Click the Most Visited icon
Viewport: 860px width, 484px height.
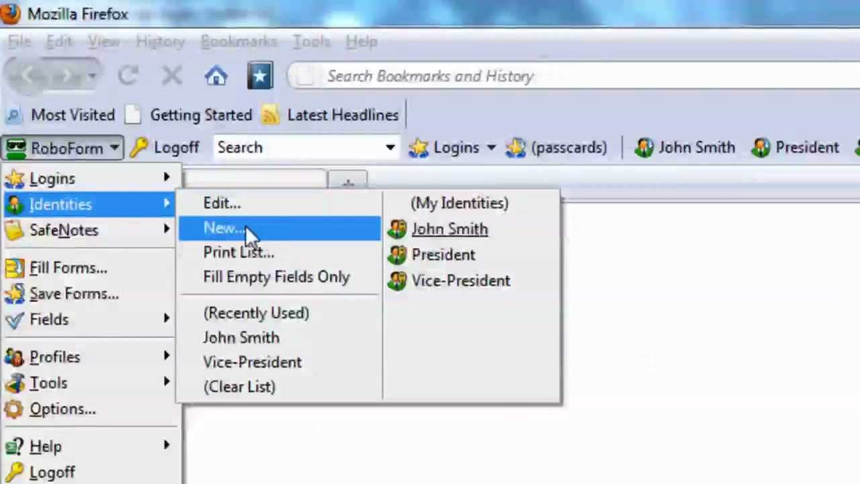pos(13,115)
